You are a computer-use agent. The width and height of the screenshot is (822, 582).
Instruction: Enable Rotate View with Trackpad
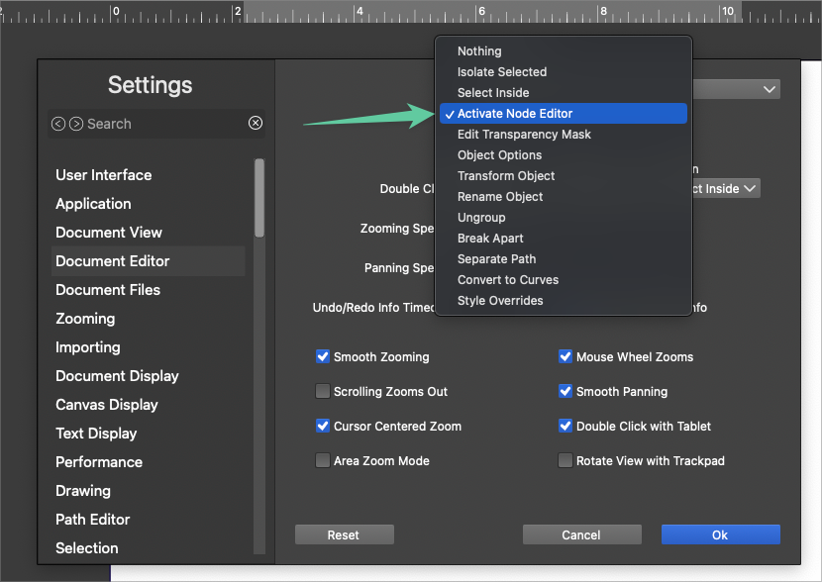pos(565,461)
